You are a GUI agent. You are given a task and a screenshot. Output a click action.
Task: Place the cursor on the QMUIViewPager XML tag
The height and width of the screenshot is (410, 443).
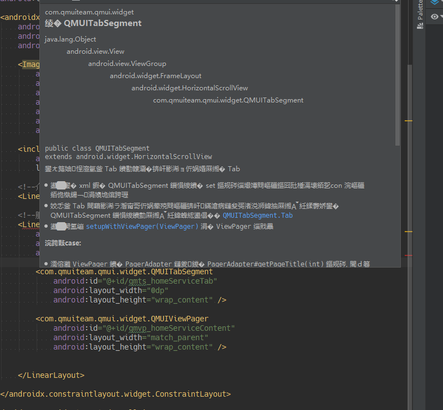122,319
